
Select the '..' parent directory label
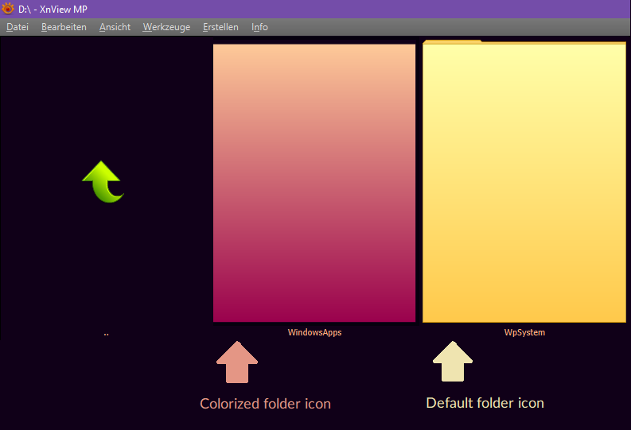pyautogui.click(x=106, y=334)
